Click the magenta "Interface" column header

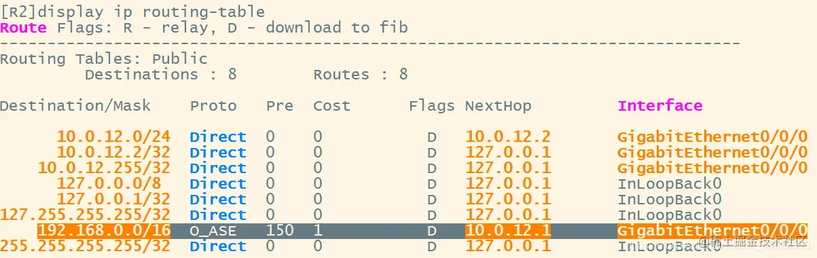point(660,106)
